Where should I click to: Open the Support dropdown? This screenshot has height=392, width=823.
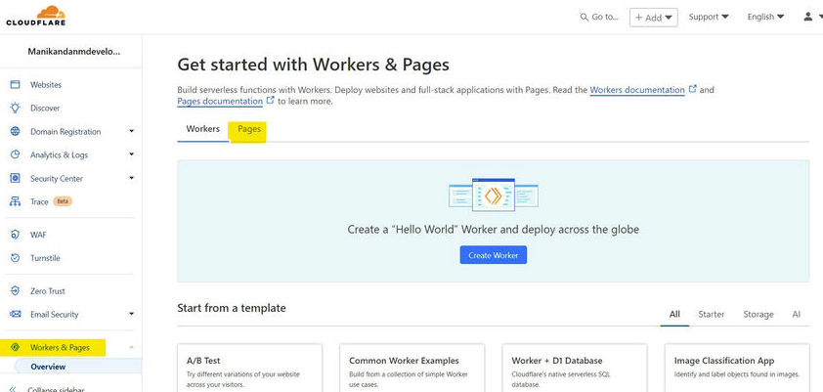709,17
